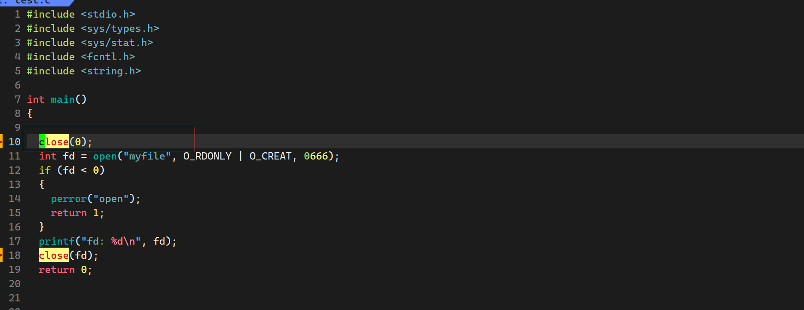Click the "myfile" string literal
This screenshot has height=310, width=804.
coord(147,156)
